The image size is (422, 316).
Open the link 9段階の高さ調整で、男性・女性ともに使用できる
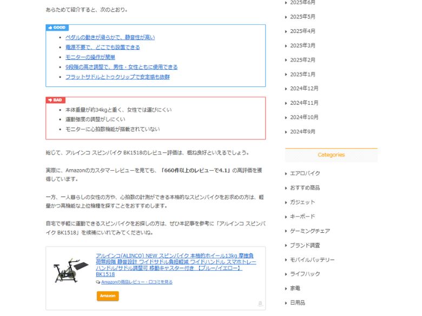pyautogui.click(x=121, y=67)
